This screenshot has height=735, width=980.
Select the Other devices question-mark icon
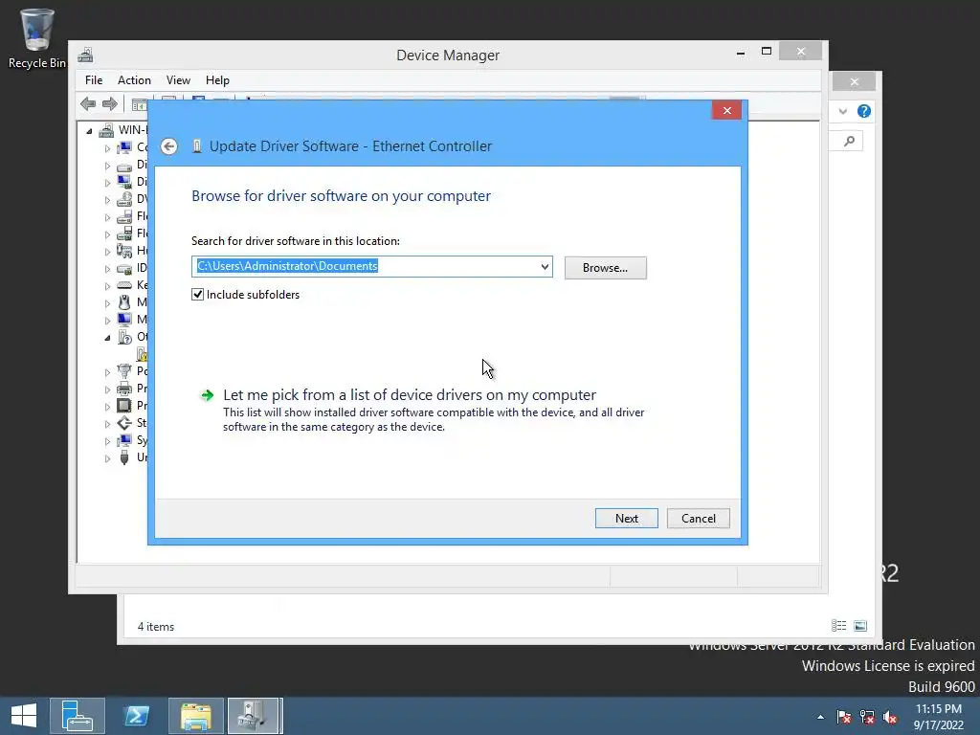124,337
